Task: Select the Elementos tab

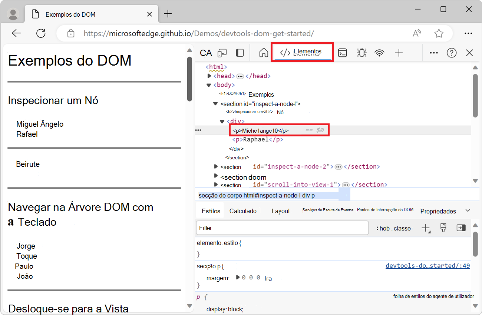Action: 302,52
